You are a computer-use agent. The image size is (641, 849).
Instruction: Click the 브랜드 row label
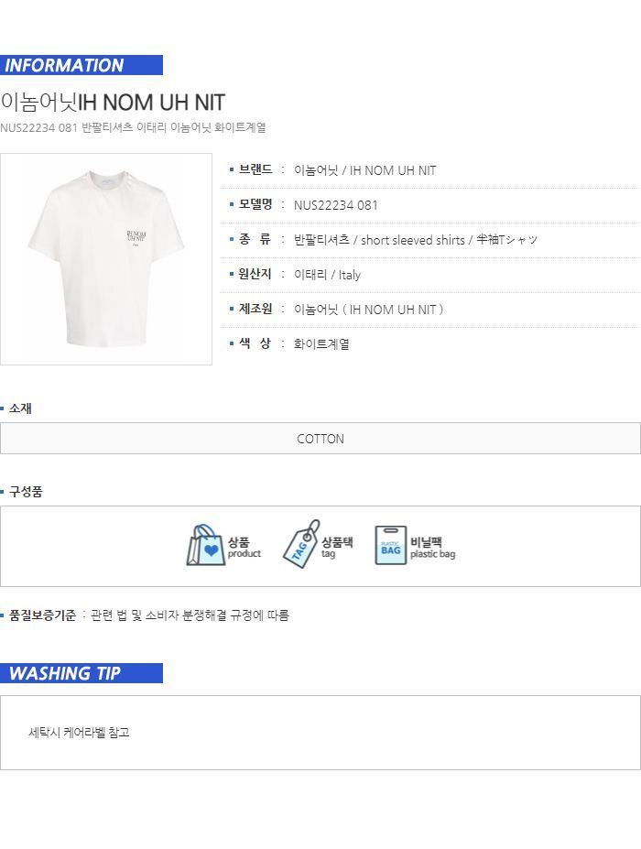tap(255, 170)
